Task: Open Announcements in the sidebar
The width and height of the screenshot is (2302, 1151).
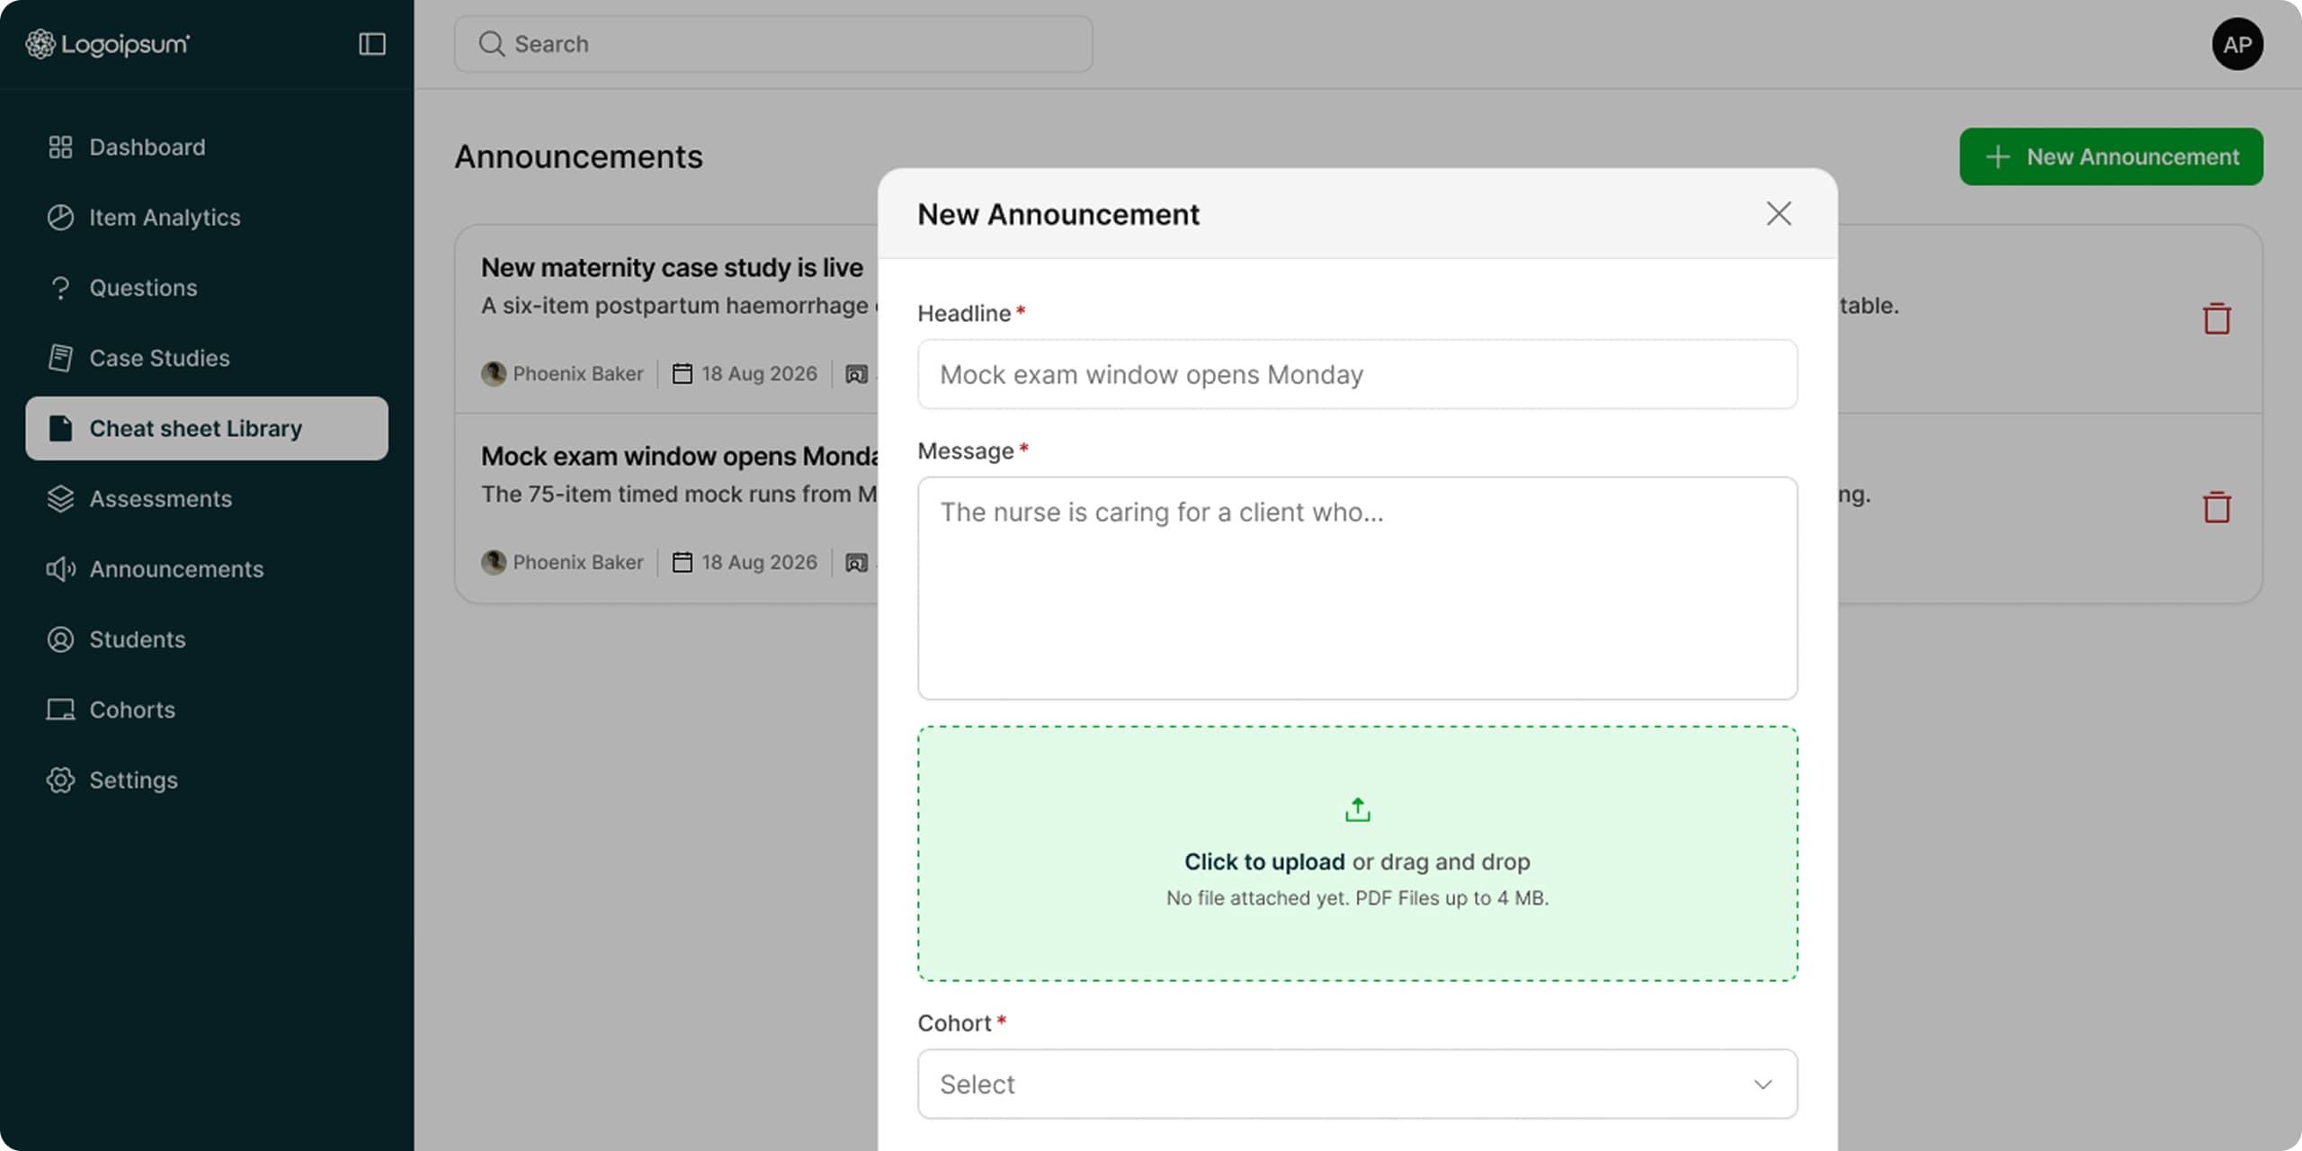Action: click(207, 569)
